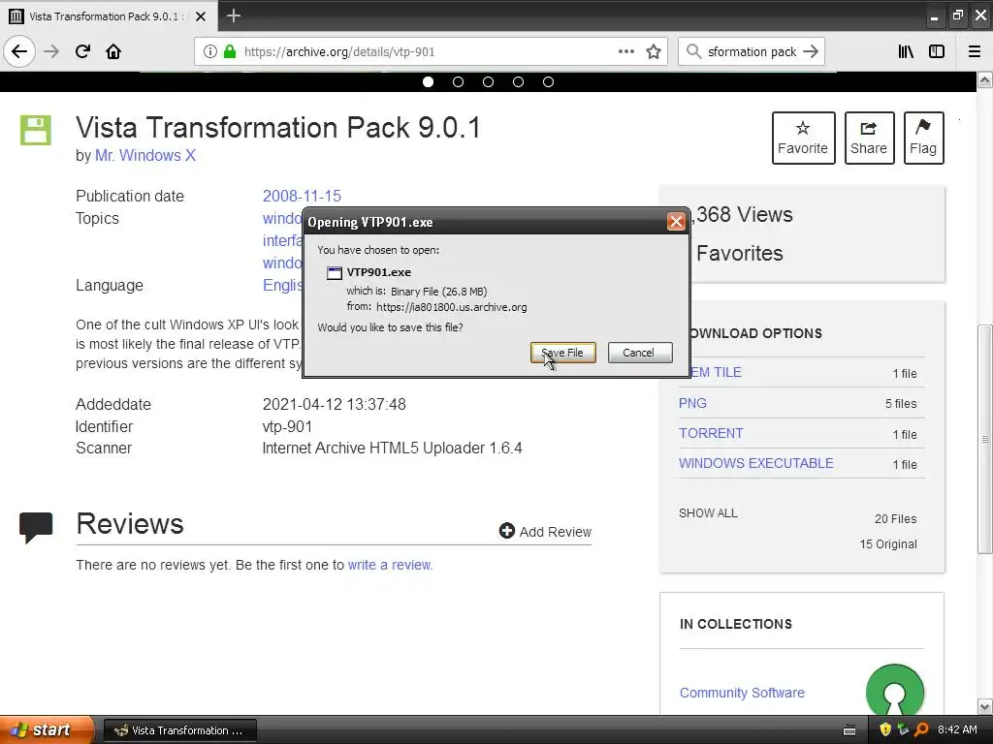Open page actions three-dot menu
This screenshot has width=993, height=744.
[x=625, y=51]
